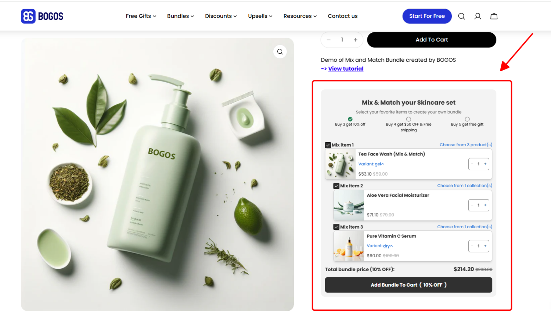The image size is (551, 319).
Task: Increase Tea Face Wash quantity with plus icon
Action: 485,164
